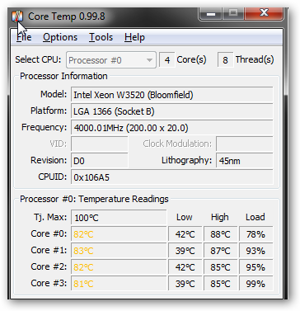This screenshot has width=300, height=311.
Task: Open the Options menu
Action: 60,37
